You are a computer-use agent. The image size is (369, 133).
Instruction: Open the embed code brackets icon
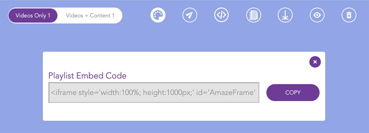222,15
